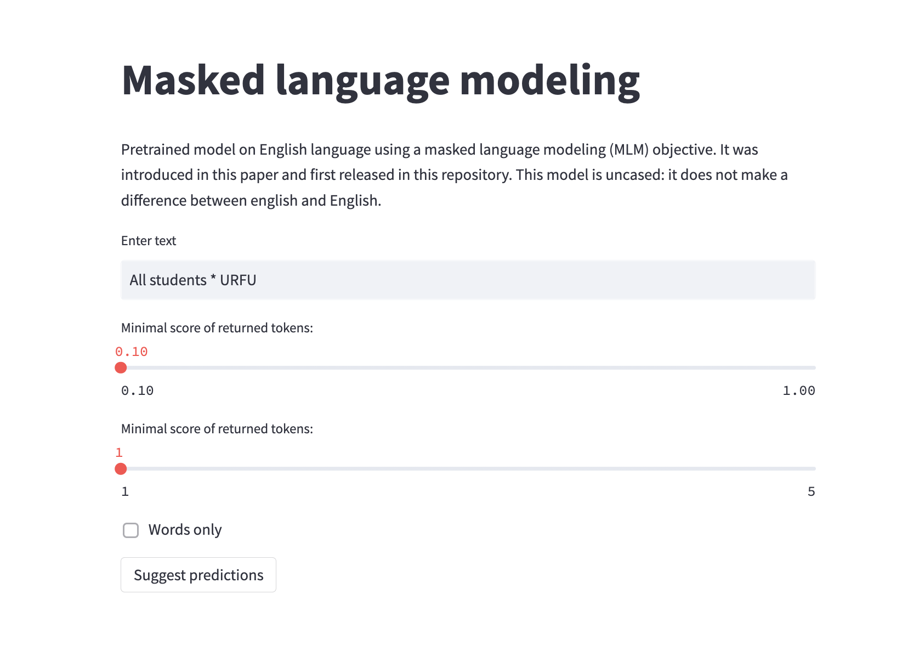908x645 pixels.
Task: Click the second slider handle at value 1
Action: pos(121,468)
